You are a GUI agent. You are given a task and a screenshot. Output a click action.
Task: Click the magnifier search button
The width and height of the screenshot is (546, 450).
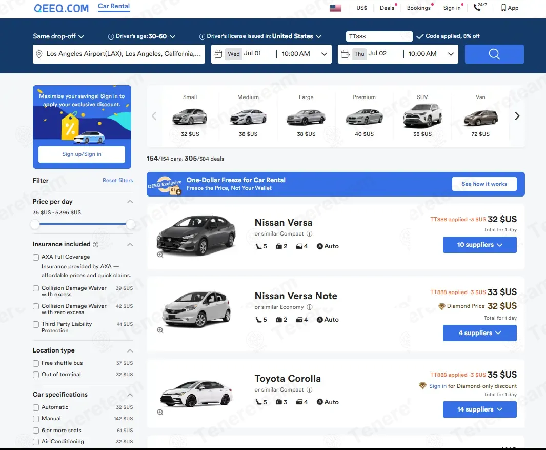pos(494,54)
